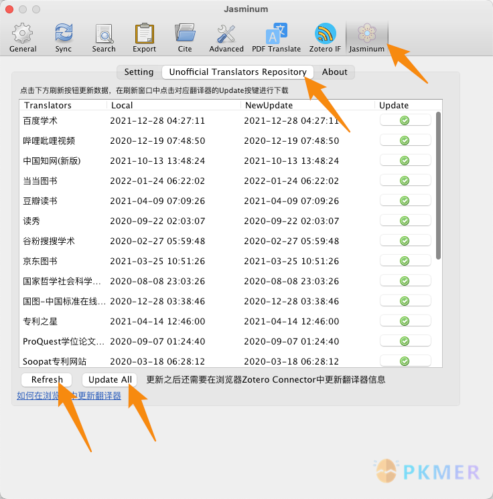Select the 谷粉搜搜学术 translator name
The width and height of the screenshot is (493, 499).
coord(49,241)
